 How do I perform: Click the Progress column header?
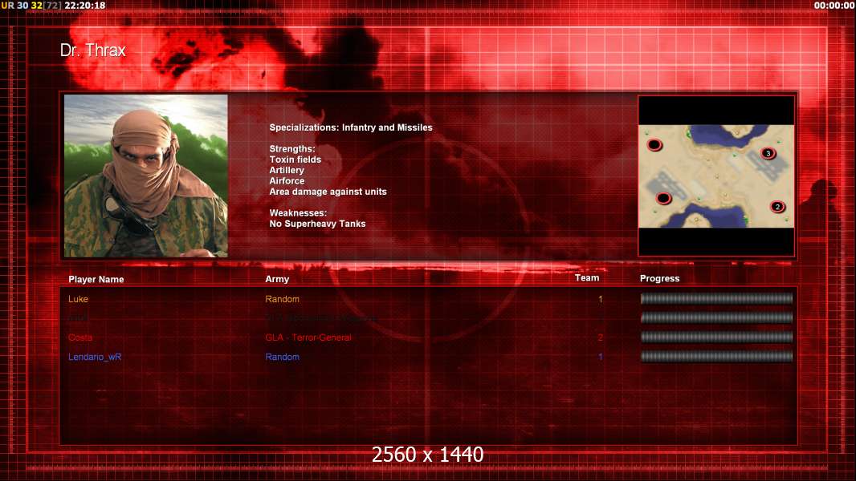(659, 278)
